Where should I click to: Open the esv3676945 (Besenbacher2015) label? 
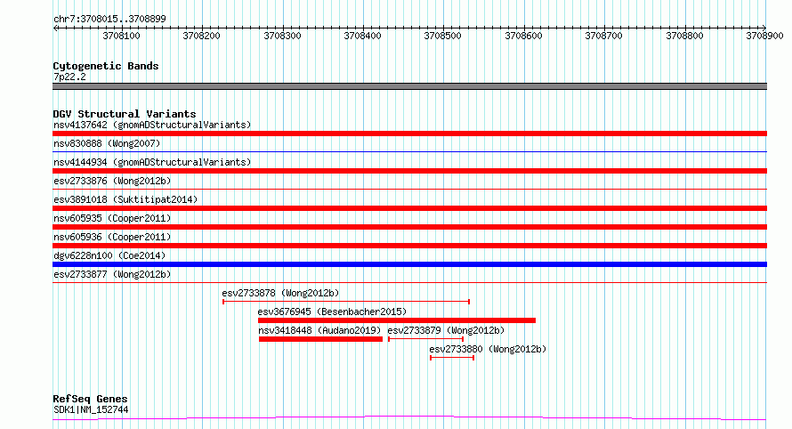(x=332, y=312)
